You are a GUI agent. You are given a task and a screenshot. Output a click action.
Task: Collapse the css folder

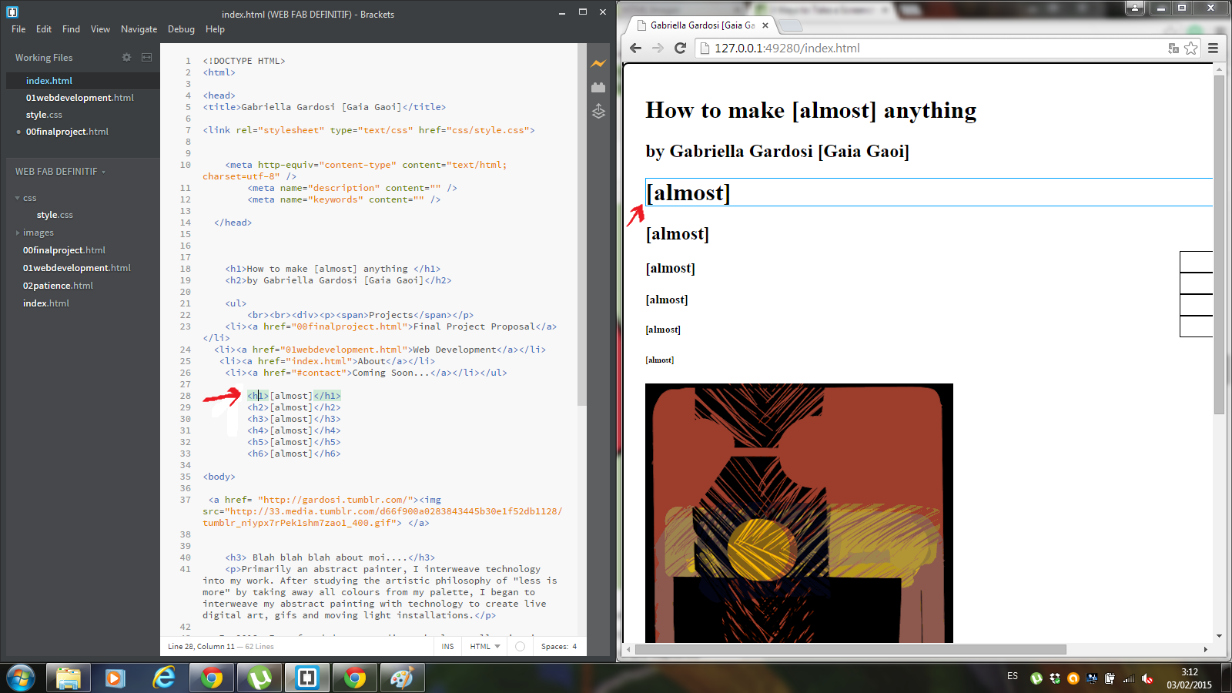pos(18,199)
